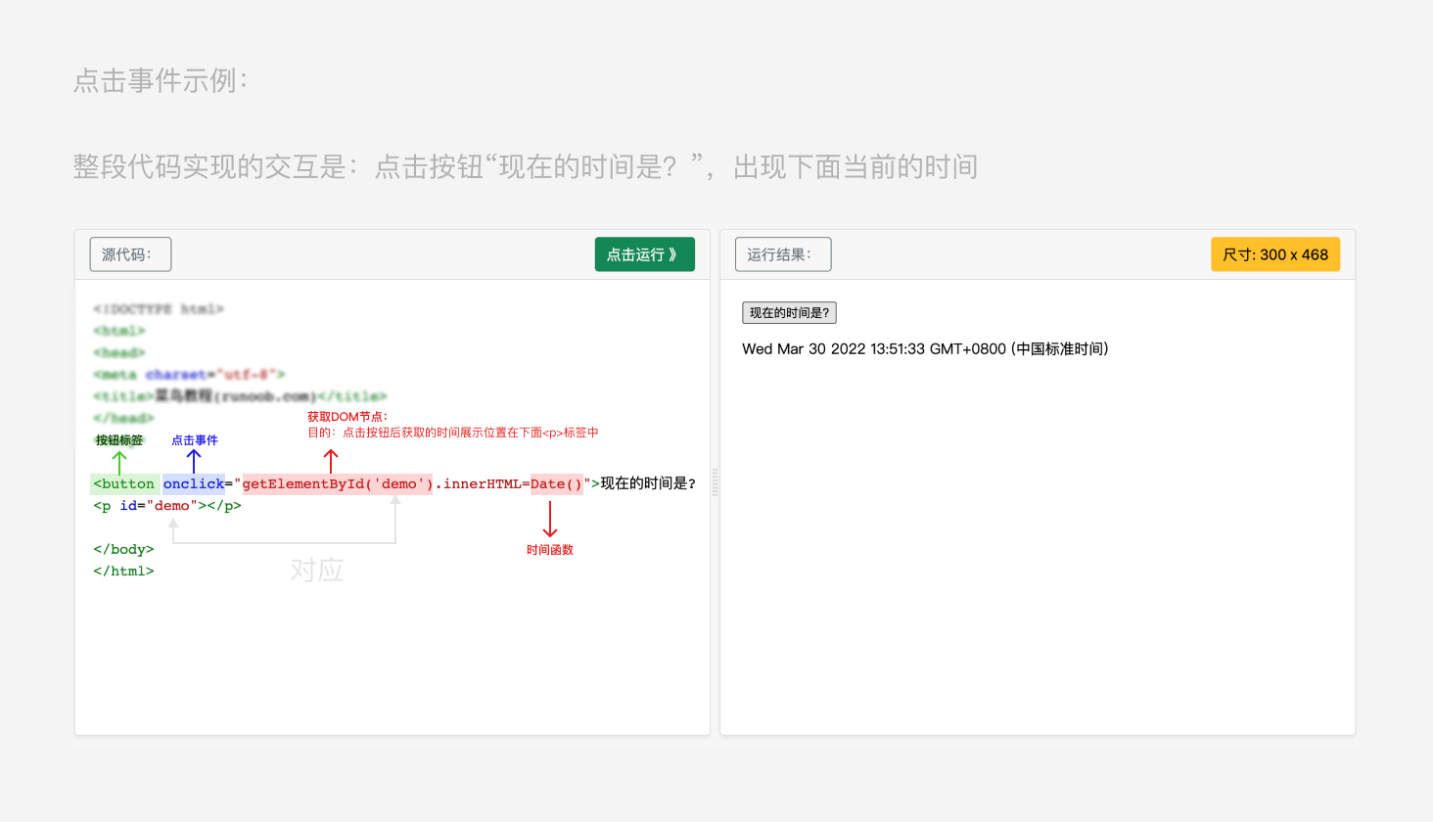This screenshot has height=822, width=1433.
Task: Click Date() in the code line
Action: pos(556,483)
